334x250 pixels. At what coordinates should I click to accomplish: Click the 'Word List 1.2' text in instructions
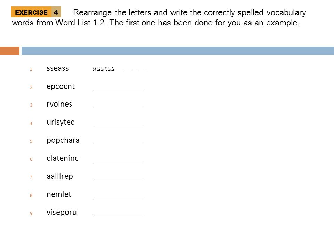click(80, 23)
